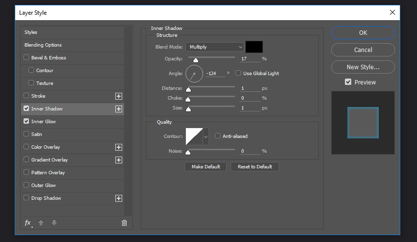Screen dimensions: 417x242
Task: Add another Drop Shadow with the plus icon
Action: 119,198
